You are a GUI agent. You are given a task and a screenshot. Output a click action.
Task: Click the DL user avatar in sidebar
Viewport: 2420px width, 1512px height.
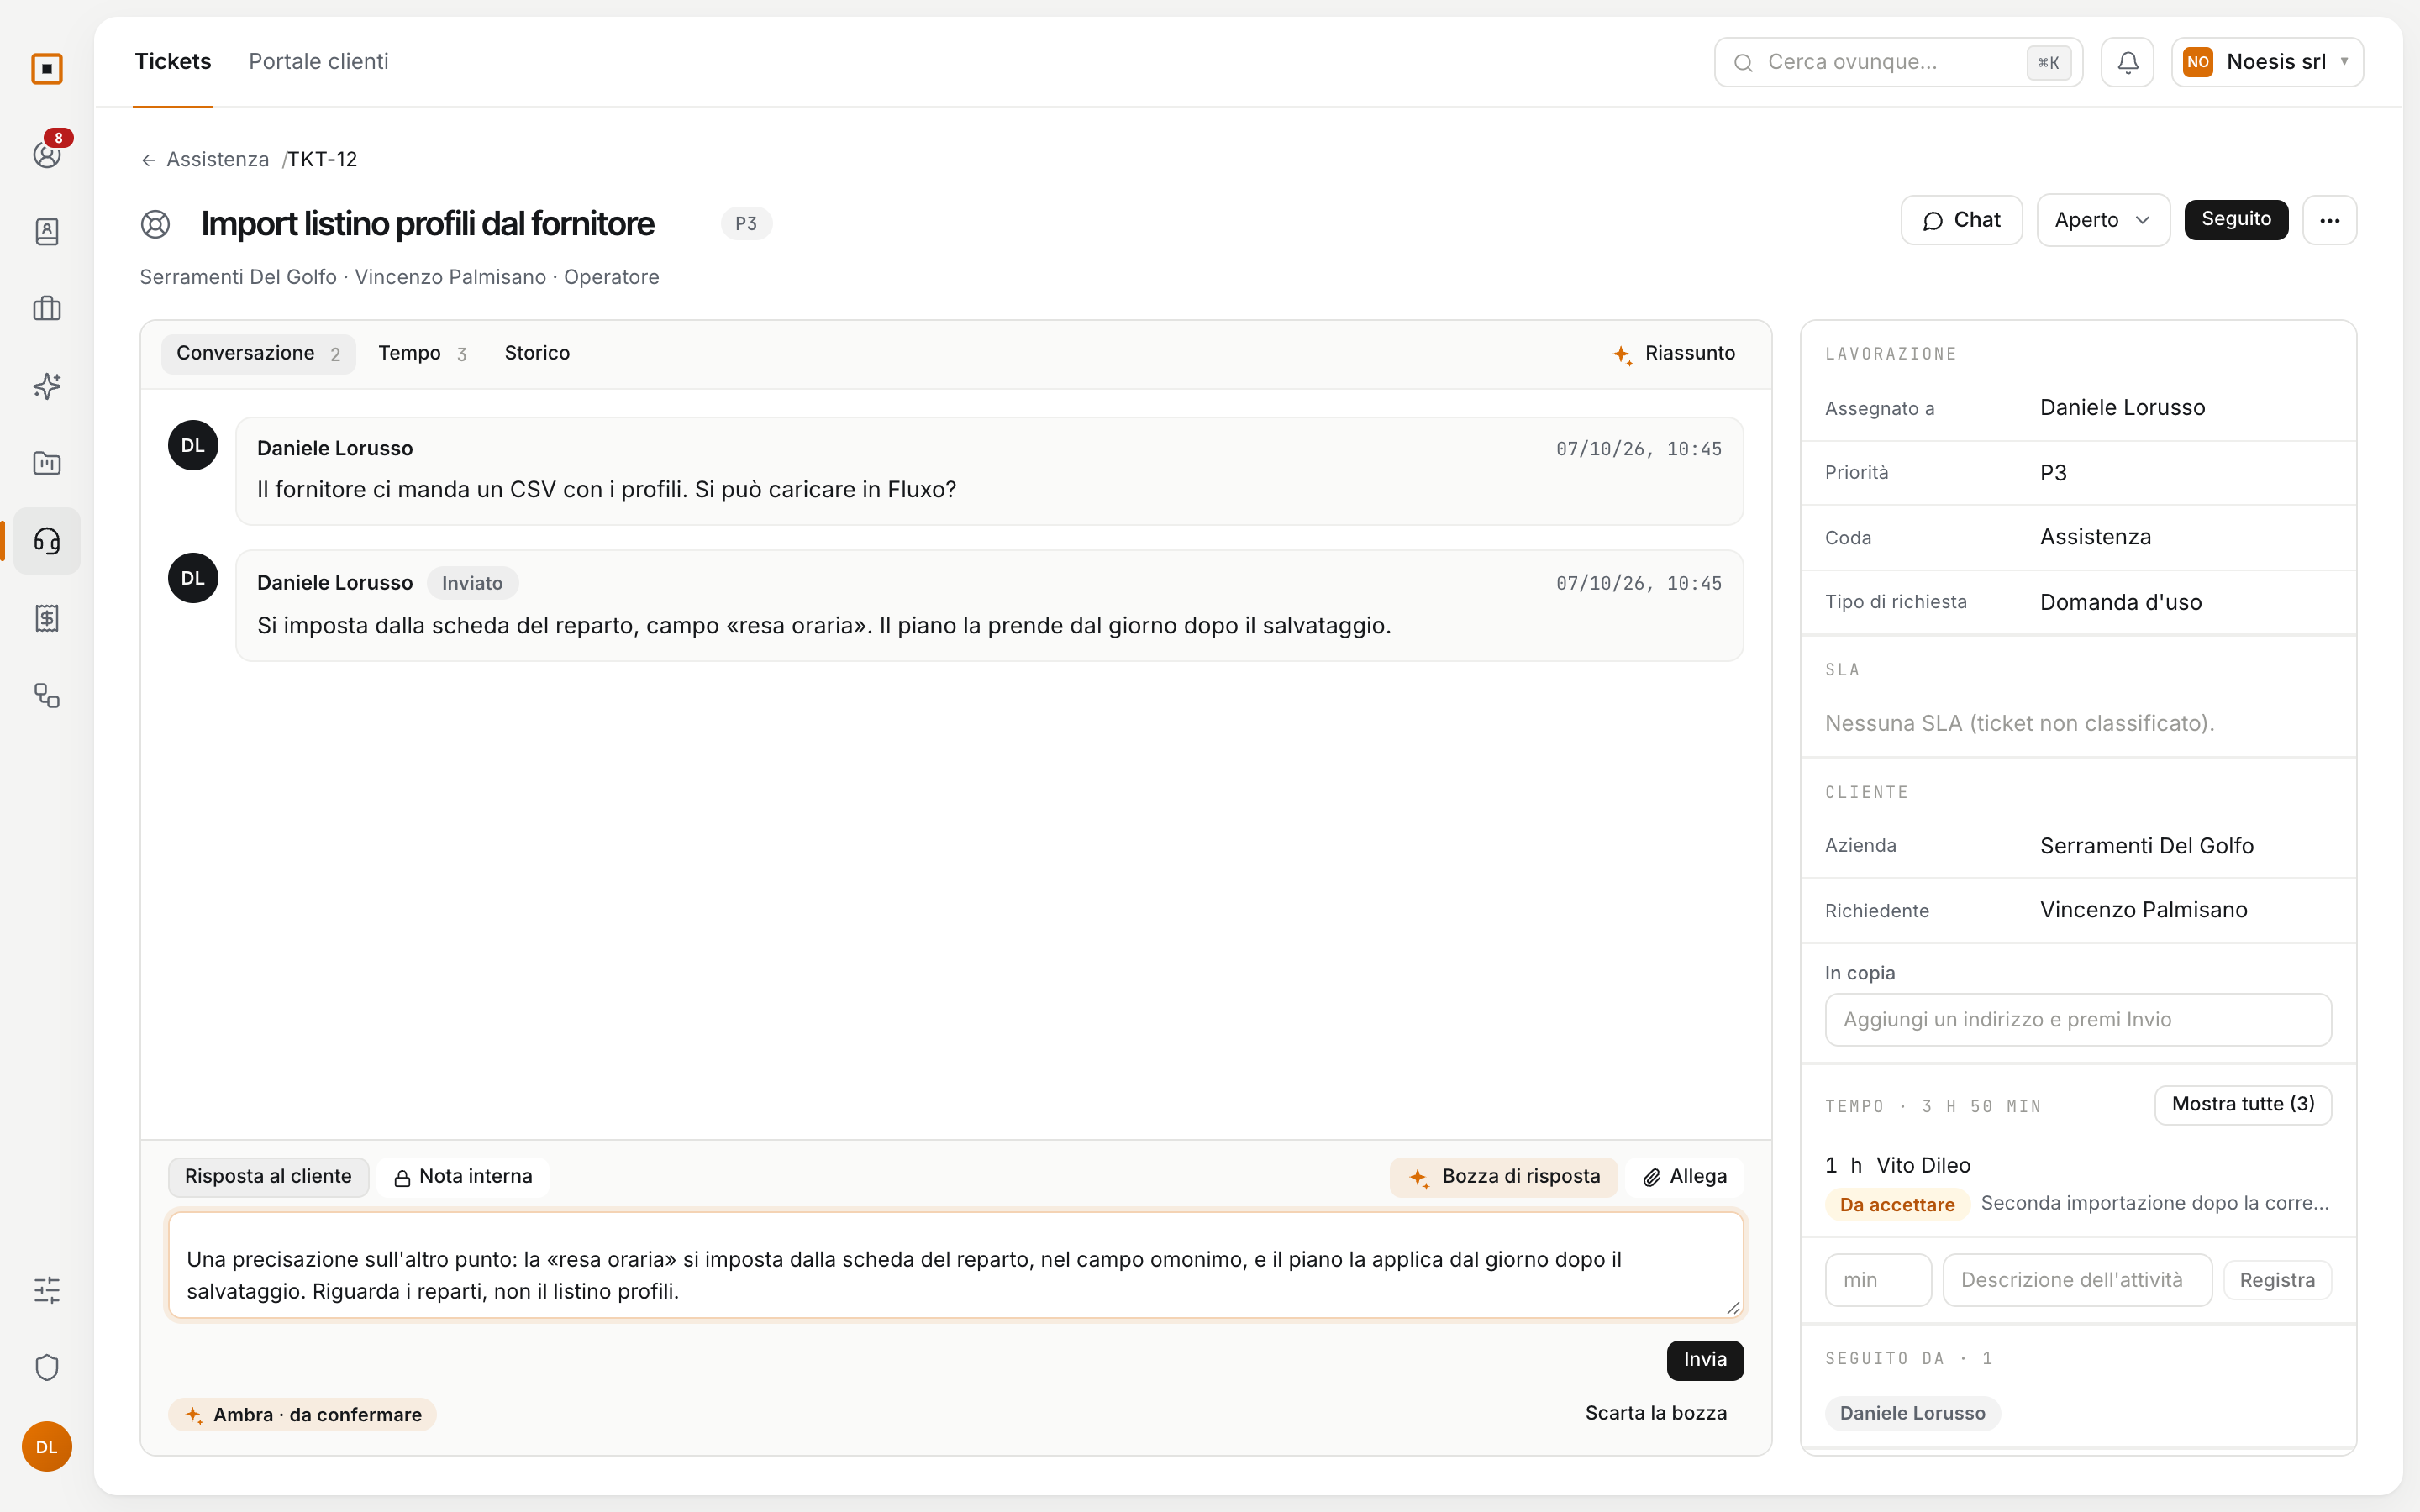click(47, 1446)
